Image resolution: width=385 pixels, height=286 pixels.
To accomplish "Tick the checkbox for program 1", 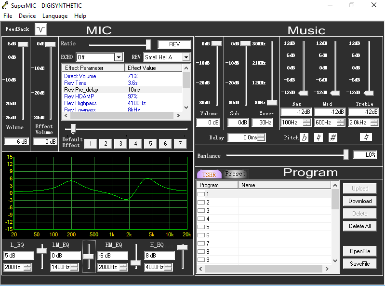I will tap(201, 194).
